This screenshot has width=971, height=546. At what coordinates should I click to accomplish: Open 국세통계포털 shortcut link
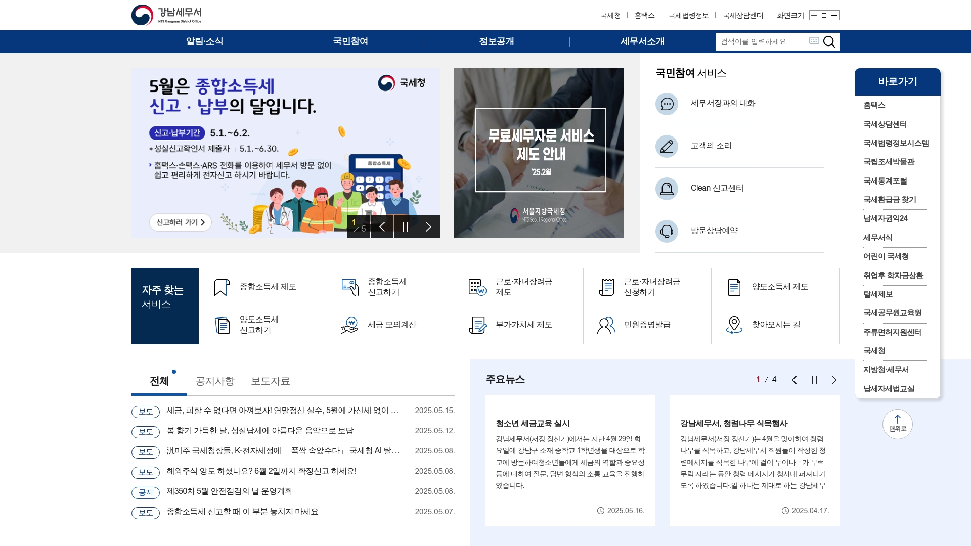pyautogui.click(x=885, y=181)
